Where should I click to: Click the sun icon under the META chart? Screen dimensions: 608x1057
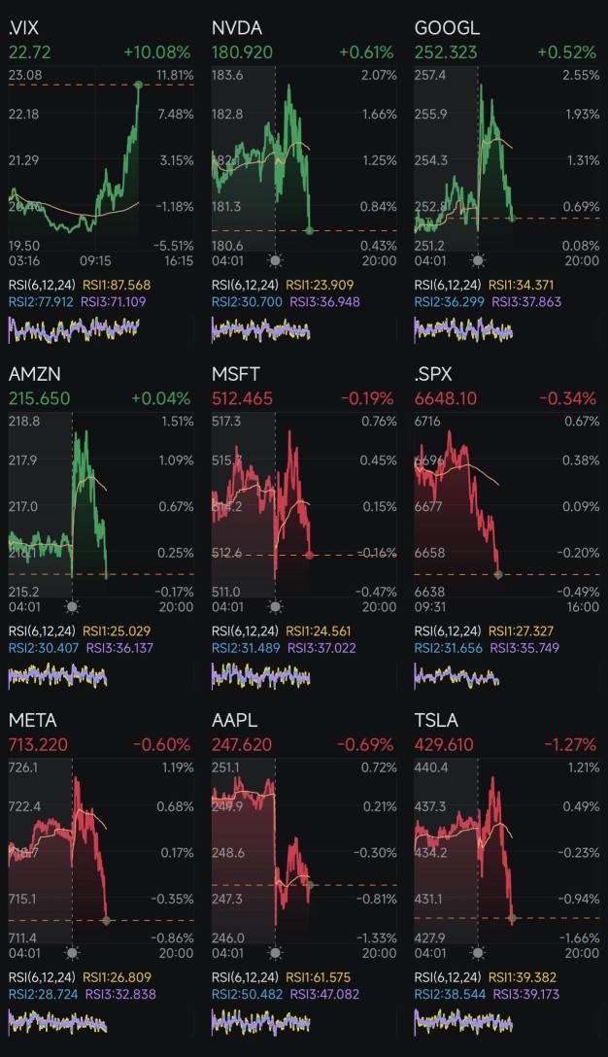72,953
